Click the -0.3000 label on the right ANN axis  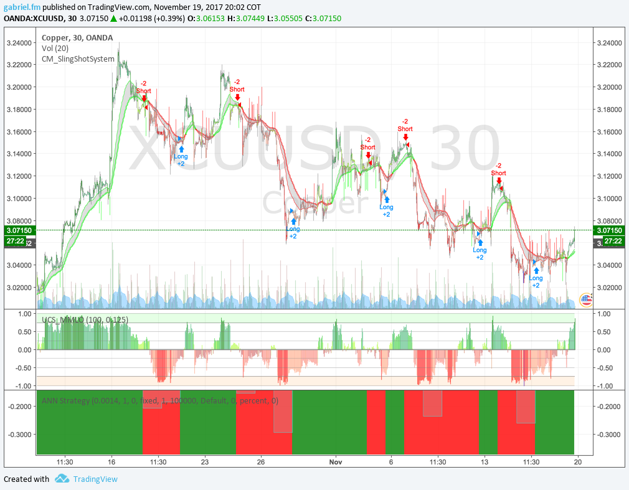609,435
